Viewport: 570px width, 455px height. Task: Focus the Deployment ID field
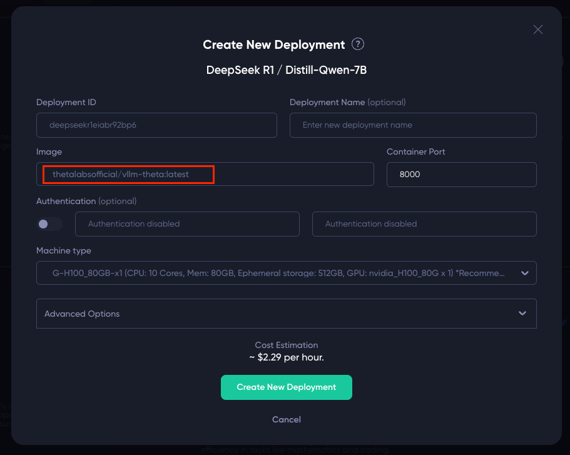pos(156,125)
